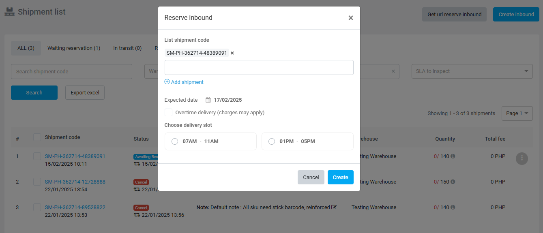Open the Page 1 dropdown
This screenshot has width=543, height=233.
click(x=517, y=113)
